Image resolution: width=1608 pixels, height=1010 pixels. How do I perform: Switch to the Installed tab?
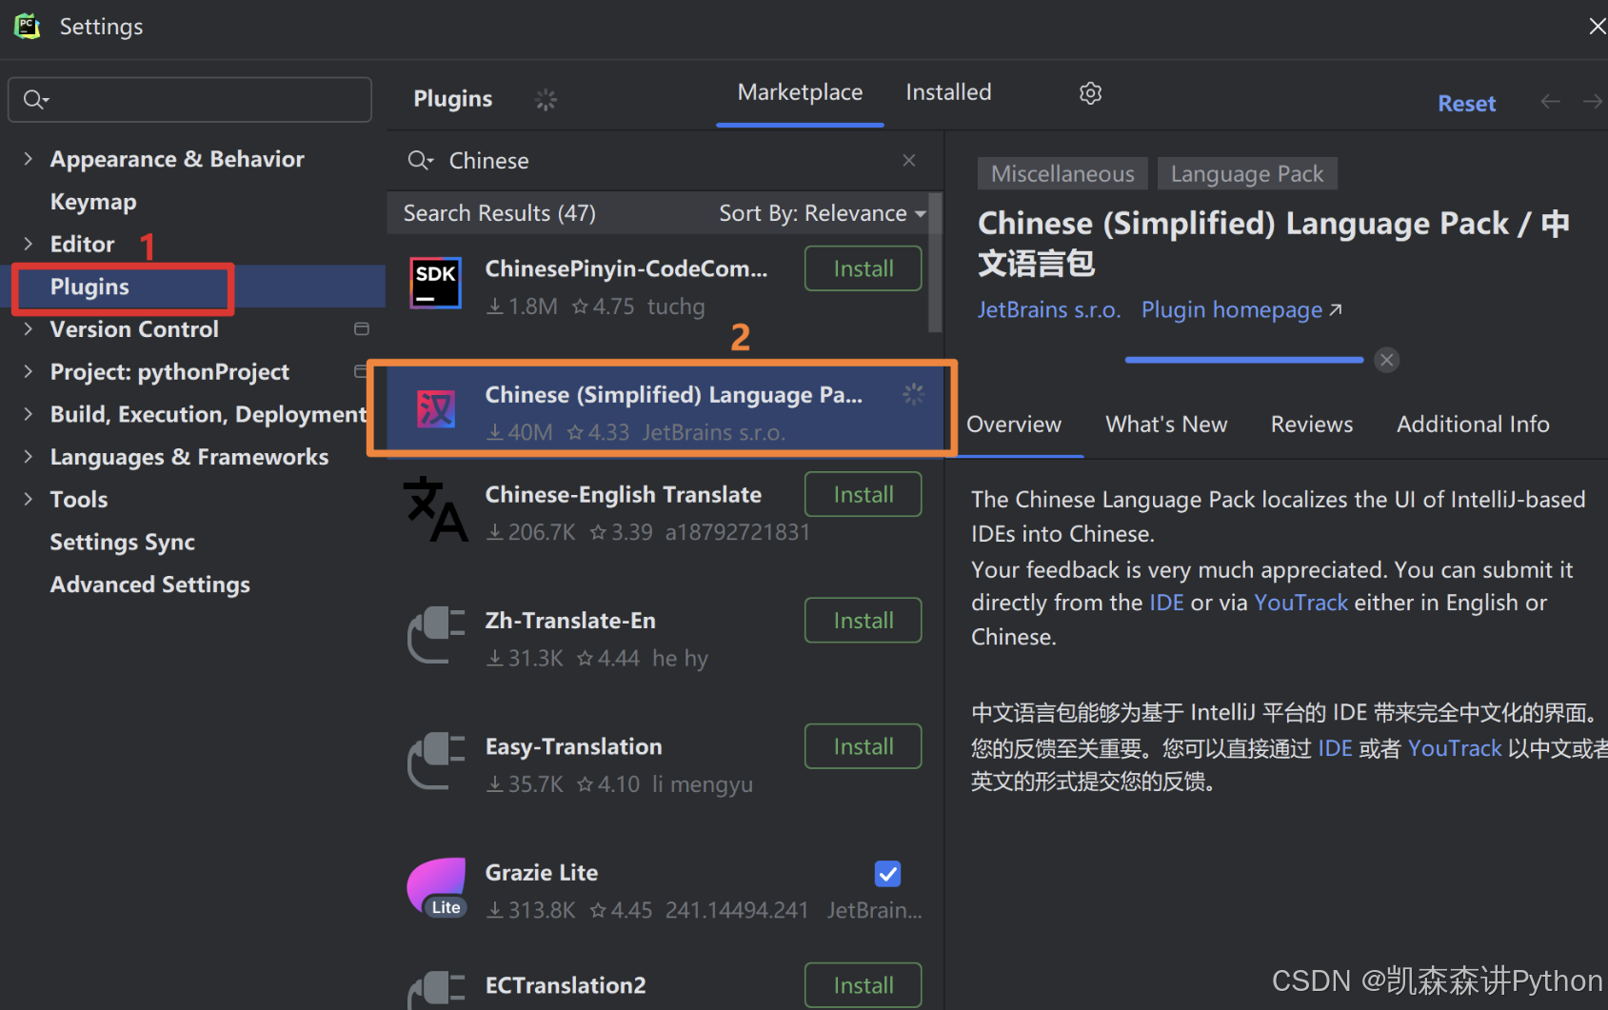(x=948, y=92)
